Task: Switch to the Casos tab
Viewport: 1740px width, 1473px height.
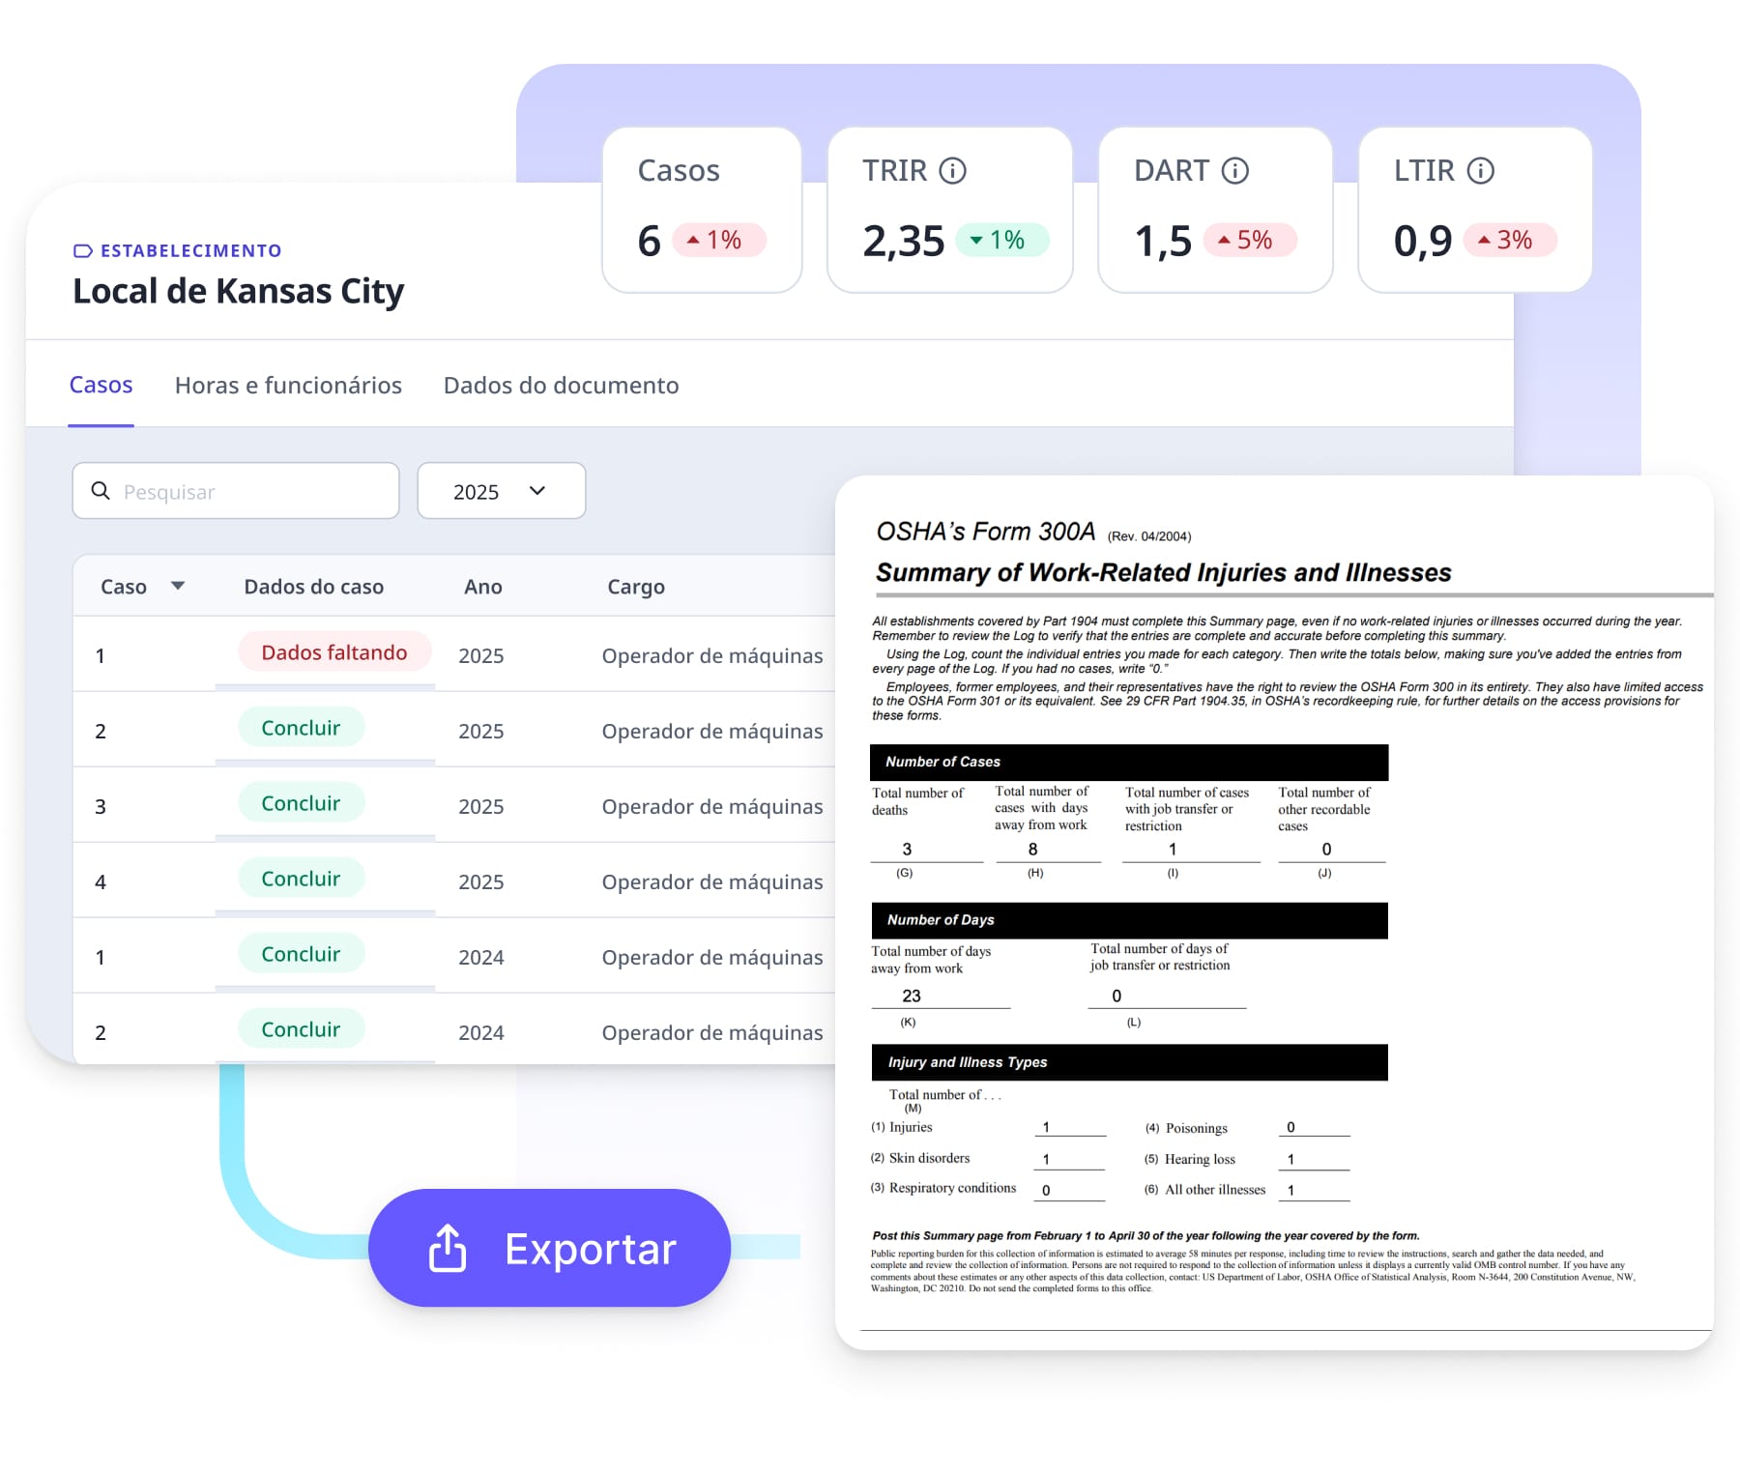Action: coord(101,385)
